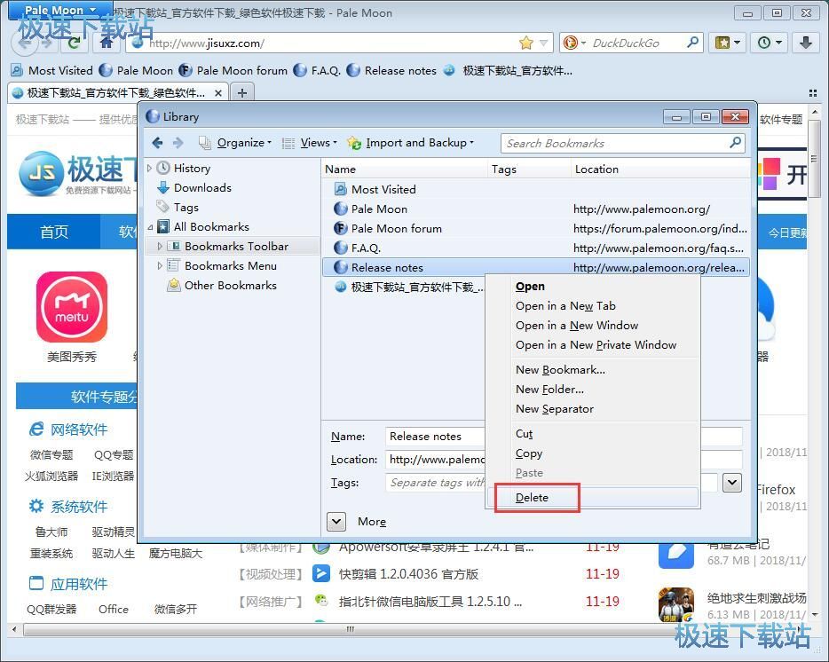The image size is (829, 662).
Task: Open the Pale Moon application menu
Action: pos(60,10)
